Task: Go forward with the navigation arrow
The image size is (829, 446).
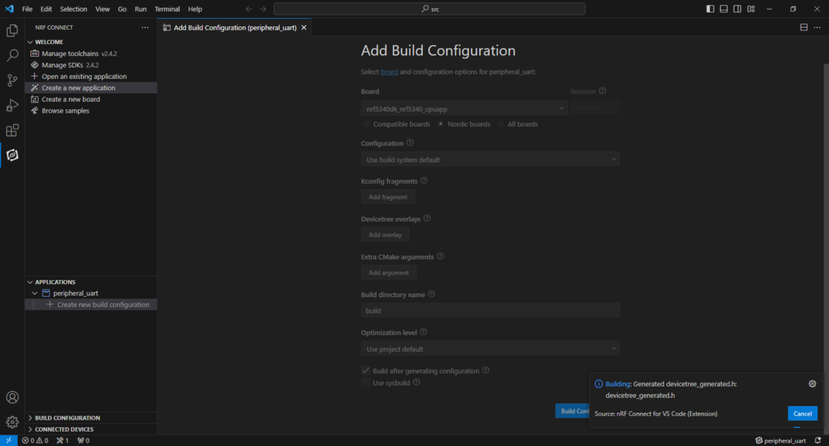Action: [263, 9]
